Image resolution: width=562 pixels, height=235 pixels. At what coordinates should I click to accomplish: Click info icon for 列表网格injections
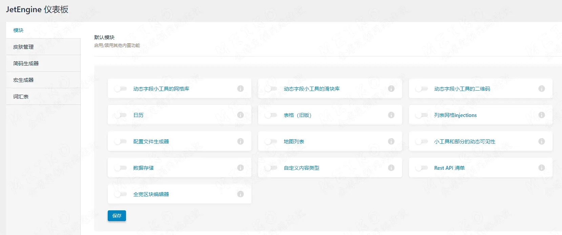pyautogui.click(x=541, y=115)
